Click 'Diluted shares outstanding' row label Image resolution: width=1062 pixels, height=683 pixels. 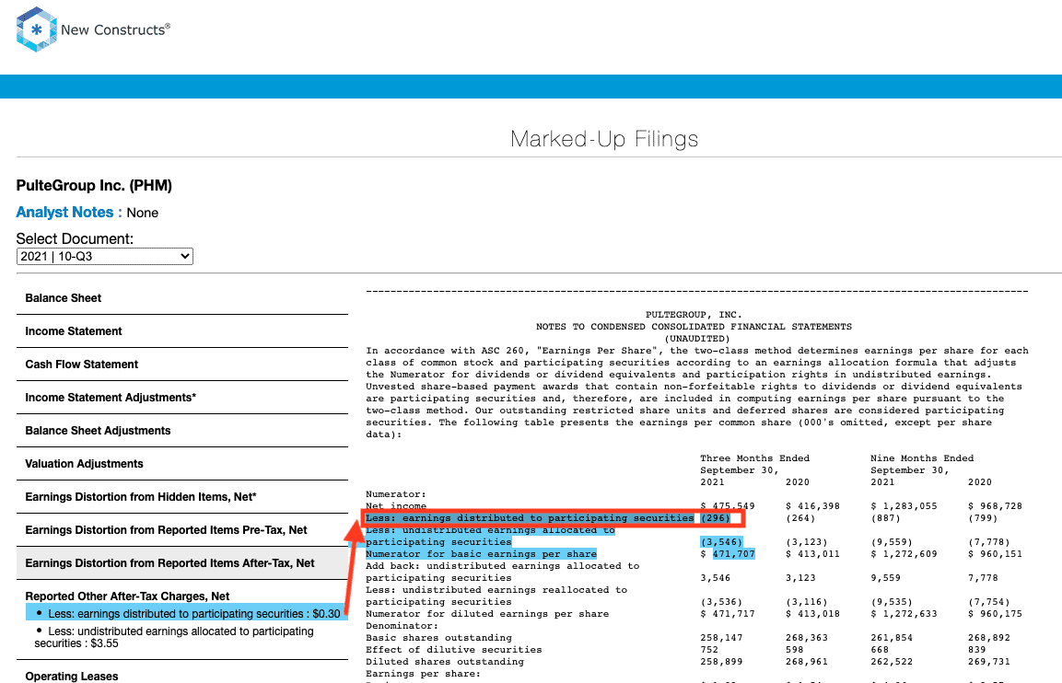445,661
